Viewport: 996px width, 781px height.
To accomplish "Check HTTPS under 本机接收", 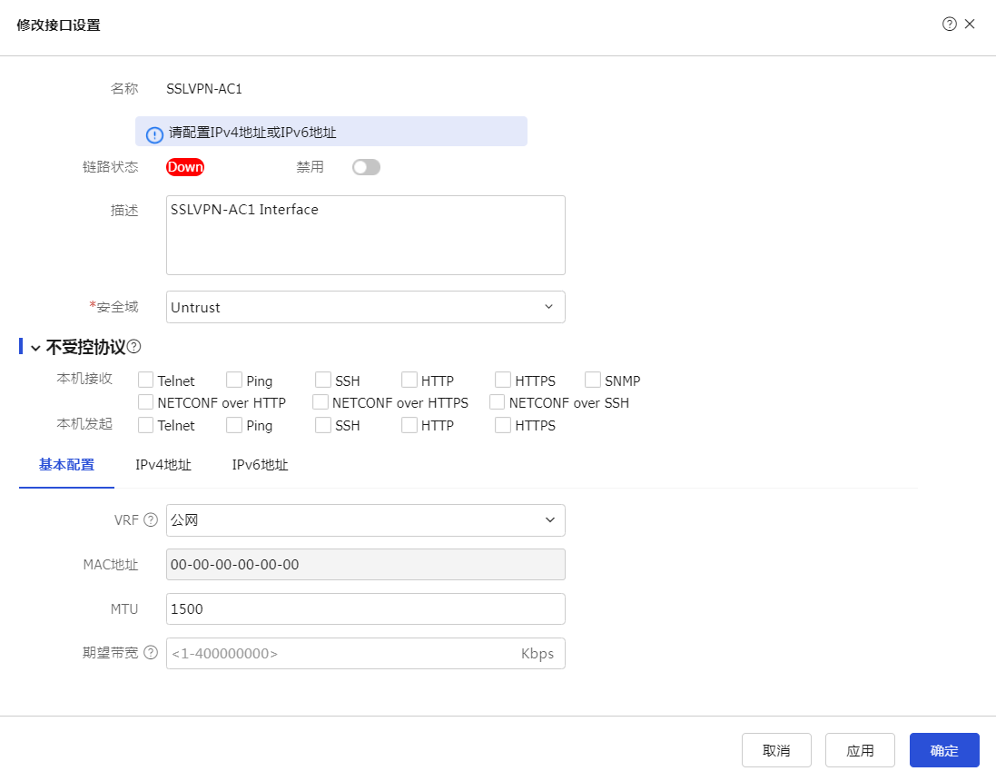I will (503, 380).
